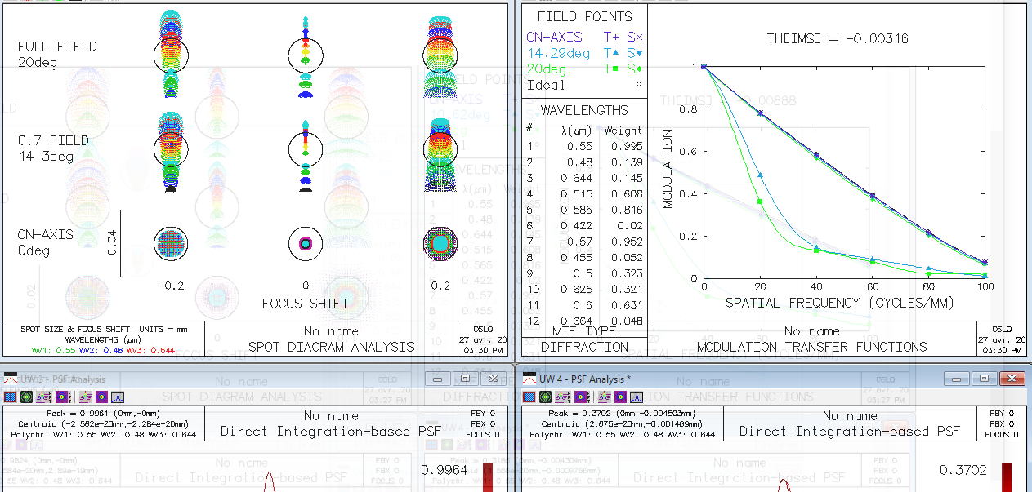1032x492 pixels.
Task: Click the green concentric rings icon in UW 3
Action: point(26,397)
